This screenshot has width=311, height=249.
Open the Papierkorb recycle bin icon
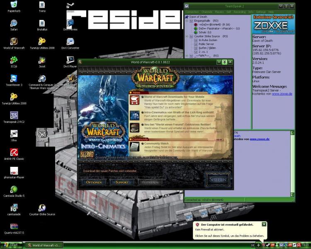tap(14, 6)
